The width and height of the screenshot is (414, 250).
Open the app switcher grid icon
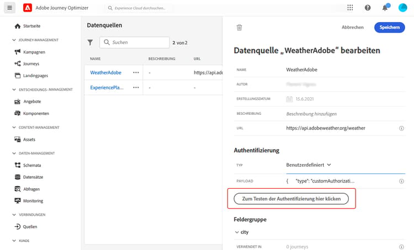350,8
